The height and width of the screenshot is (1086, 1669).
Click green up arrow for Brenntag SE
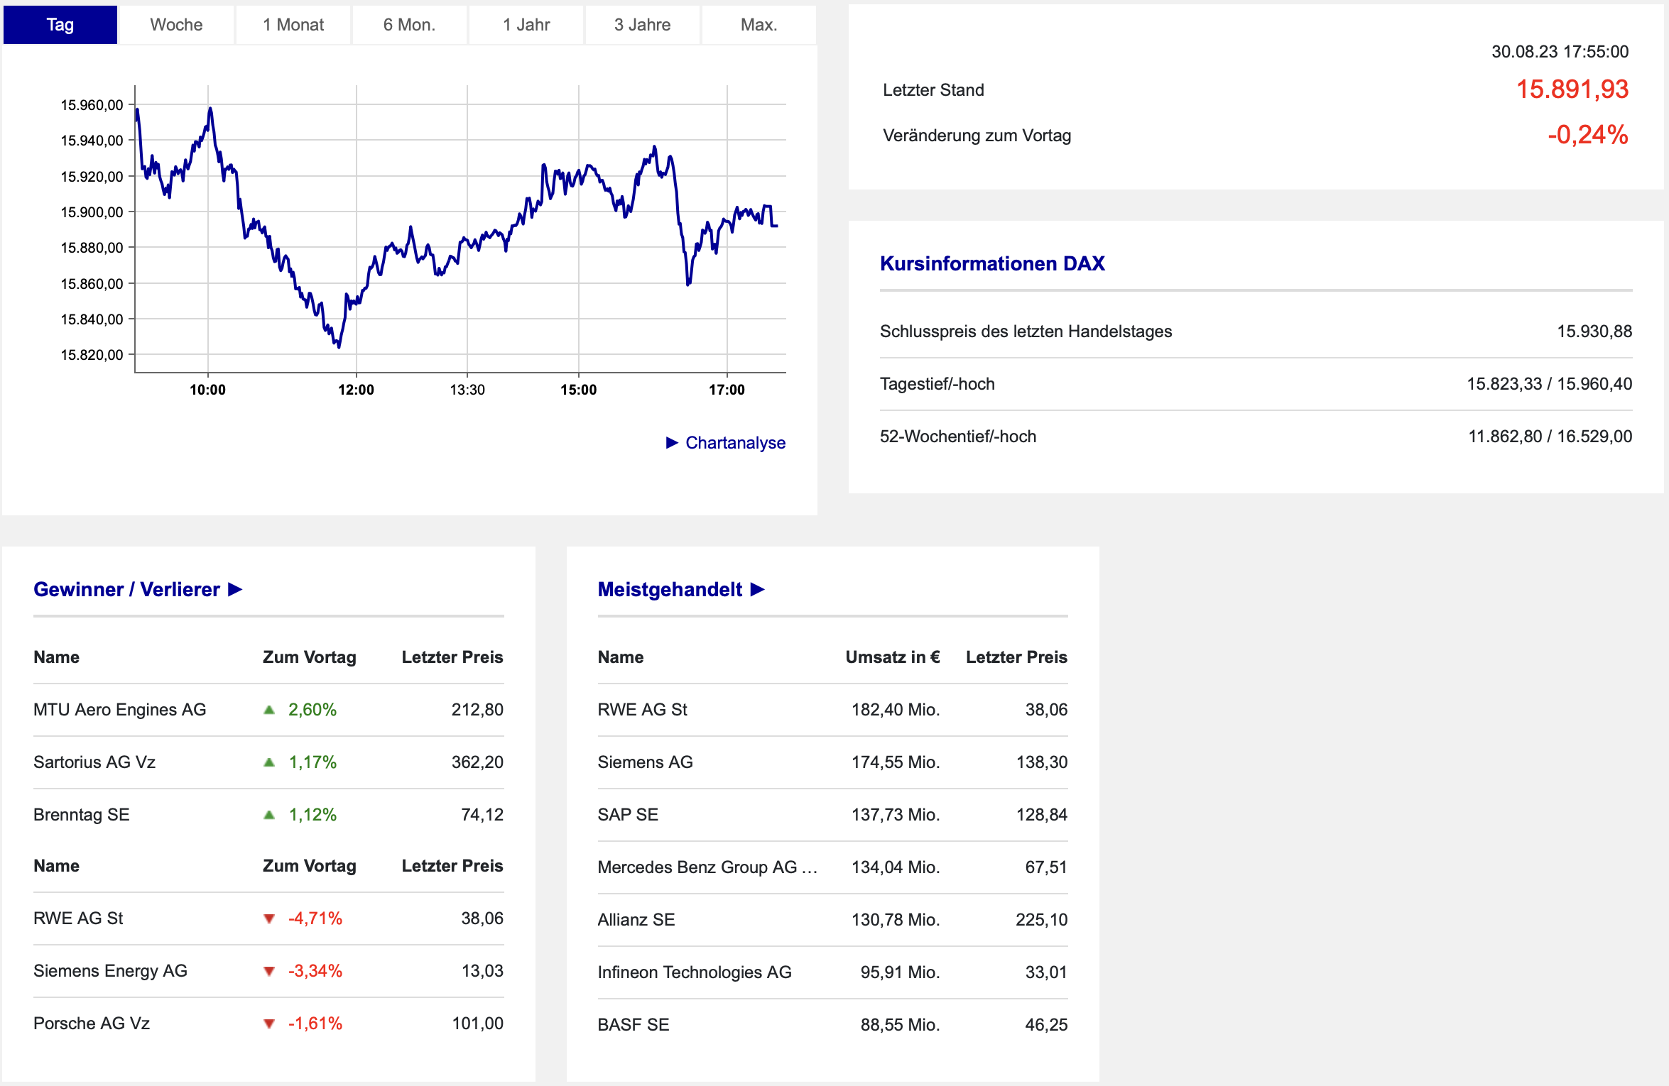click(269, 815)
